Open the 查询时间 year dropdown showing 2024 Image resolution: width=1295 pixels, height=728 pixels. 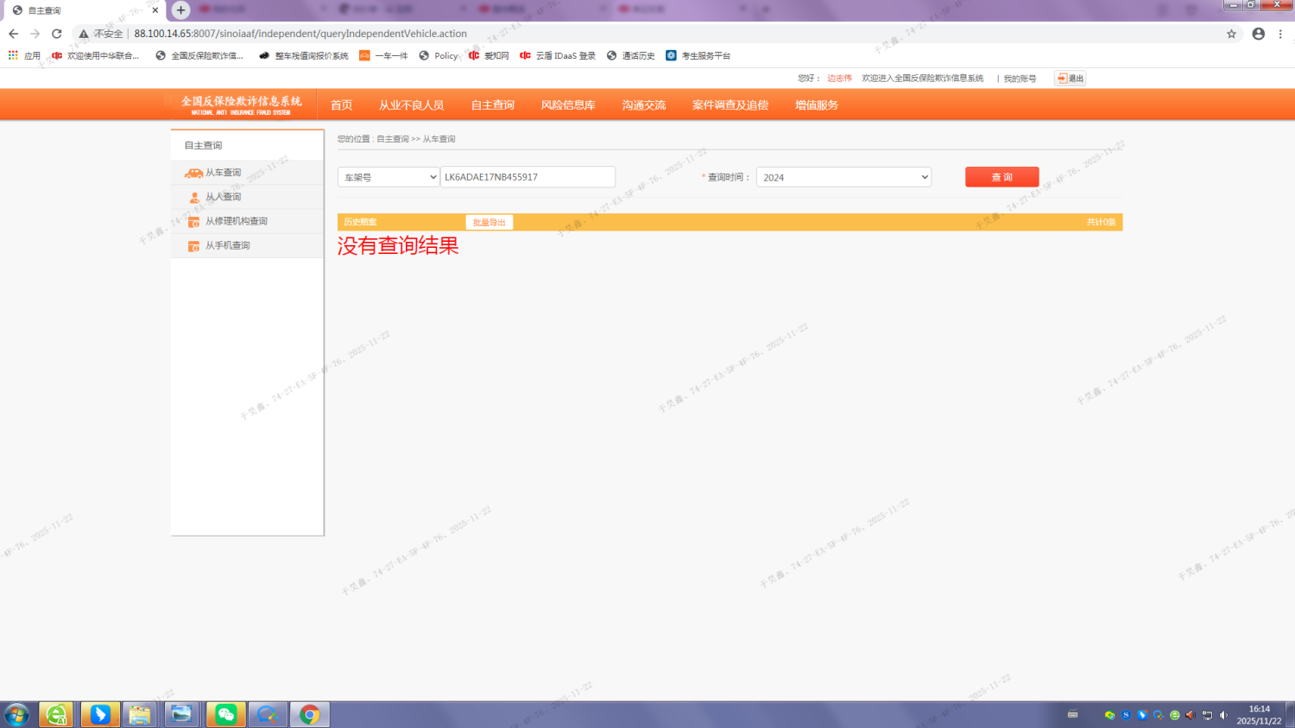[x=843, y=177]
